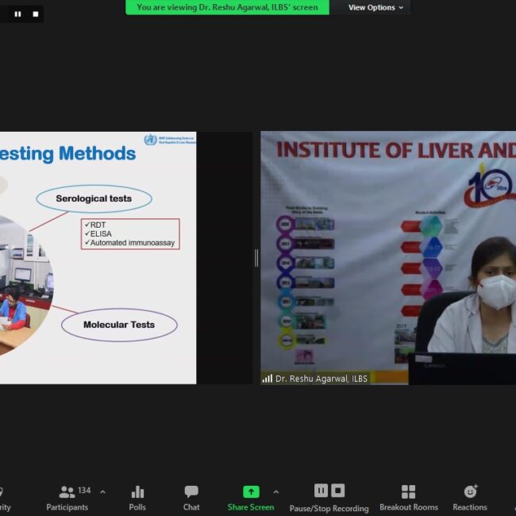Click the Serological tests oval on slide
Image resolution: width=516 pixels, height=516 pixels.
pos(94,198)
